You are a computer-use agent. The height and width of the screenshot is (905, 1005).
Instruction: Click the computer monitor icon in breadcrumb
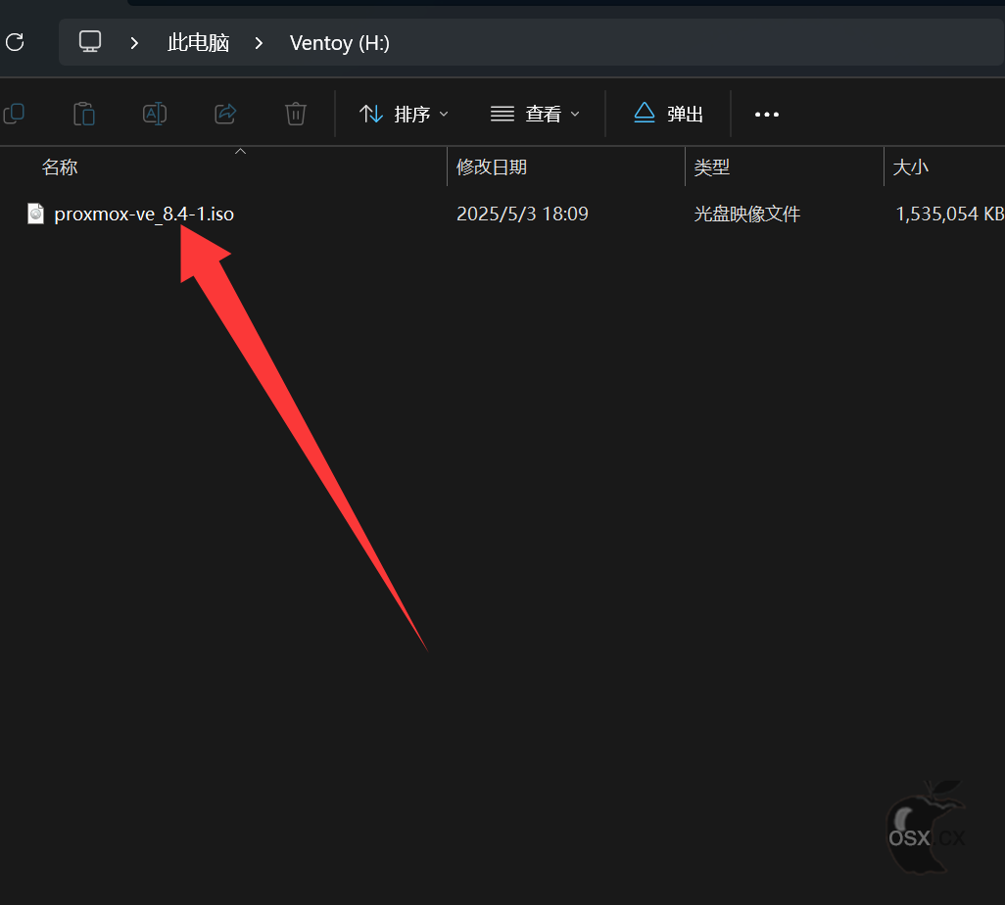(x=90, y=42)
